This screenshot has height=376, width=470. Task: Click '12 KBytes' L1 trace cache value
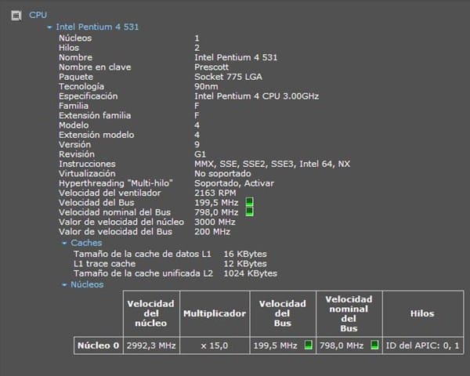245,263
